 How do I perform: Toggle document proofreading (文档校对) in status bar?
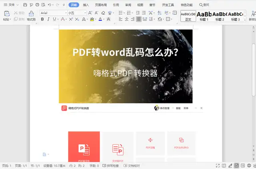(132, 166)
